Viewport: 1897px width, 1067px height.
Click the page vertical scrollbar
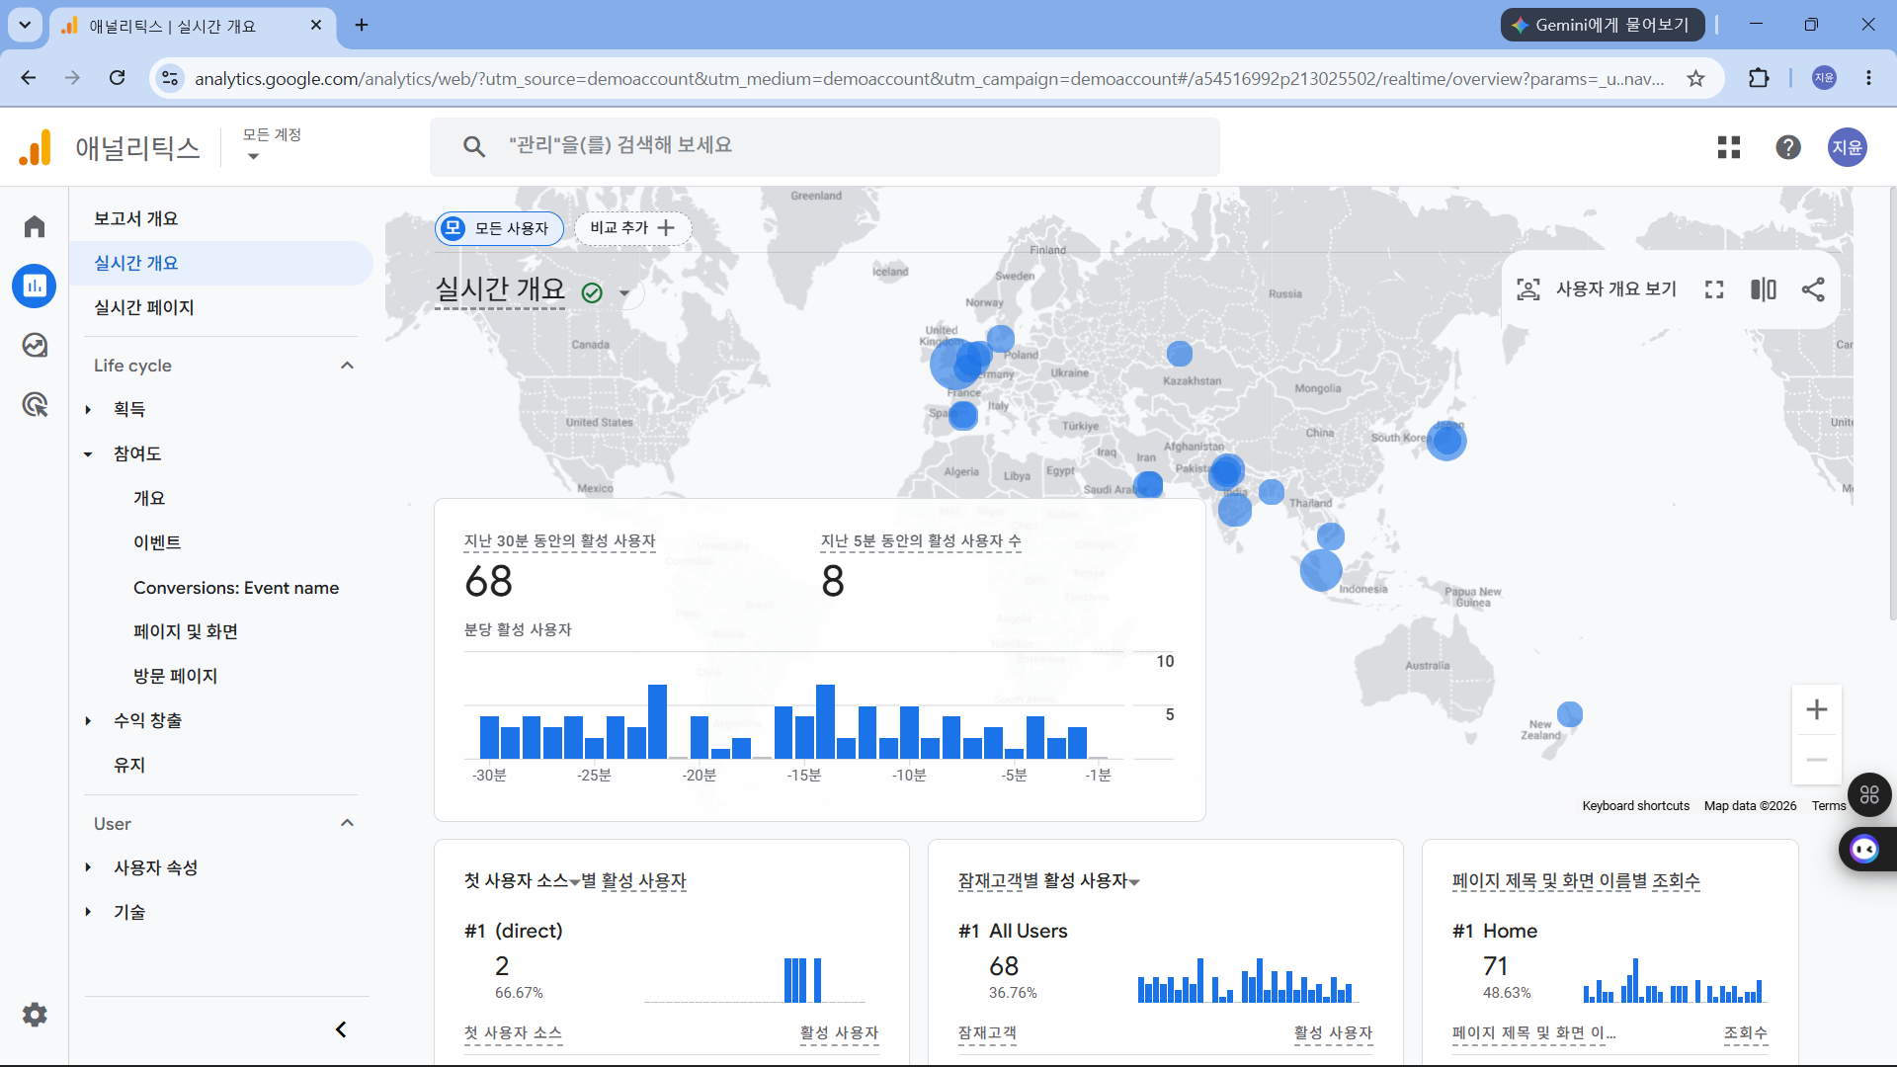pyautogui.click(x=1892, y=405)
